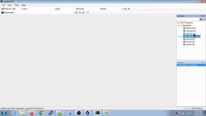Close the Layouts panel
The image size is (206, 116).
[x=204, y=62]
